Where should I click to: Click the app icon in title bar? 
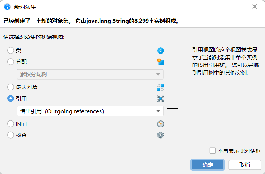pos(7,7)
